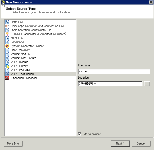Click the VHDL Package icon

[7, 70]
